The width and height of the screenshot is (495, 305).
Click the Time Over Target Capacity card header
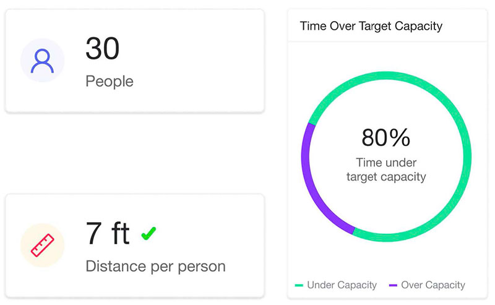pos(387,25)
